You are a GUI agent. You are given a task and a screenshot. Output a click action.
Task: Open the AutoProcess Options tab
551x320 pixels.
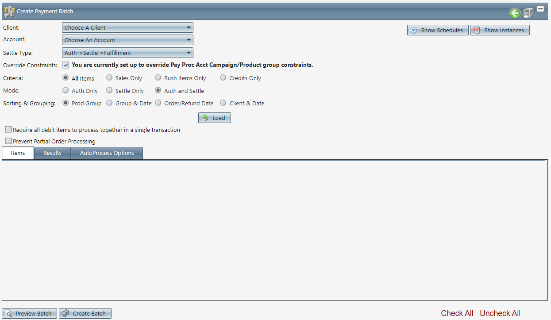pos(107,153)
